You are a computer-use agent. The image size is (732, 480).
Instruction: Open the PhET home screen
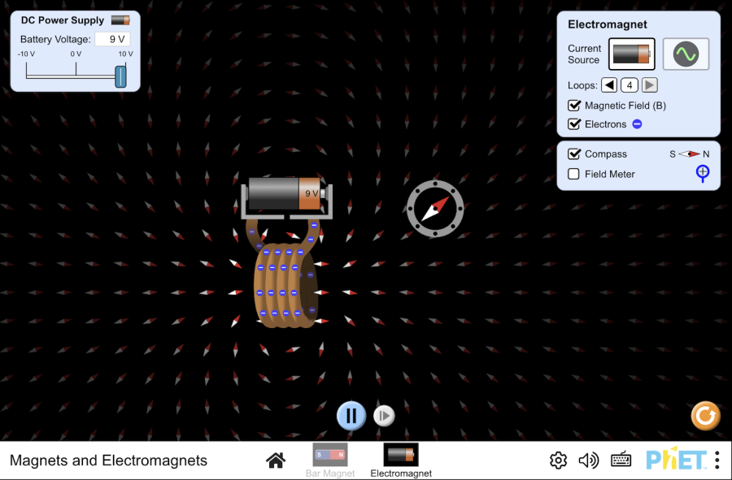tap(276, 461)
